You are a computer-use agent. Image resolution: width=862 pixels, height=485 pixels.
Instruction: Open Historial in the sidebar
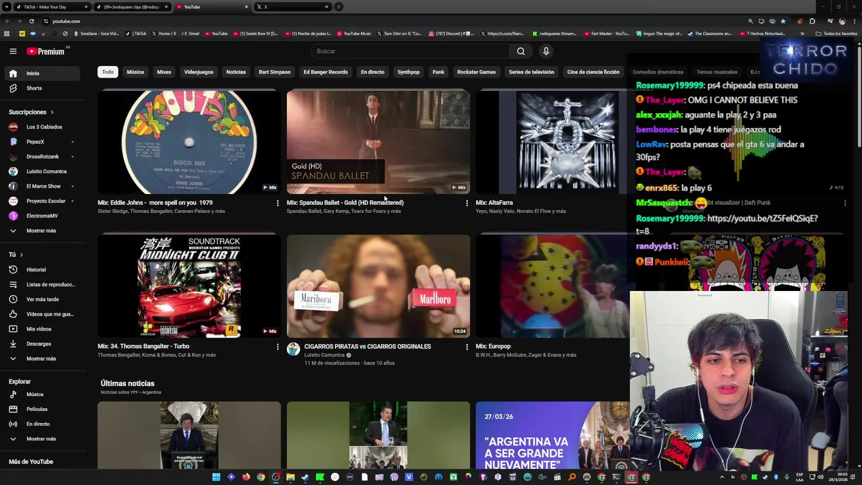click(x=43, y=269)
